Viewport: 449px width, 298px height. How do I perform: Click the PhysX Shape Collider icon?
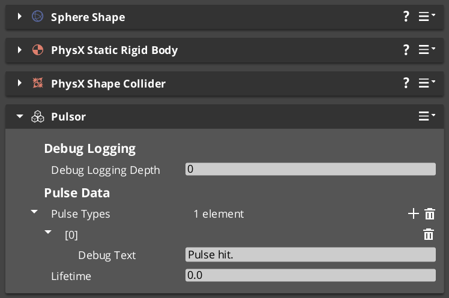click(37, 83)
